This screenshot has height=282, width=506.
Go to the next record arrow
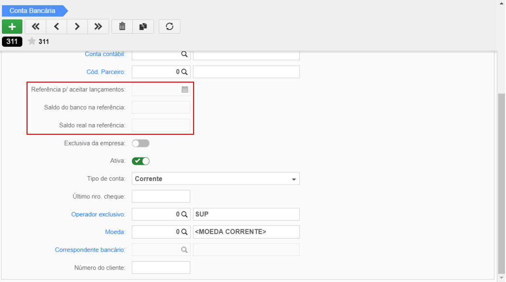[x=77, y=27]
